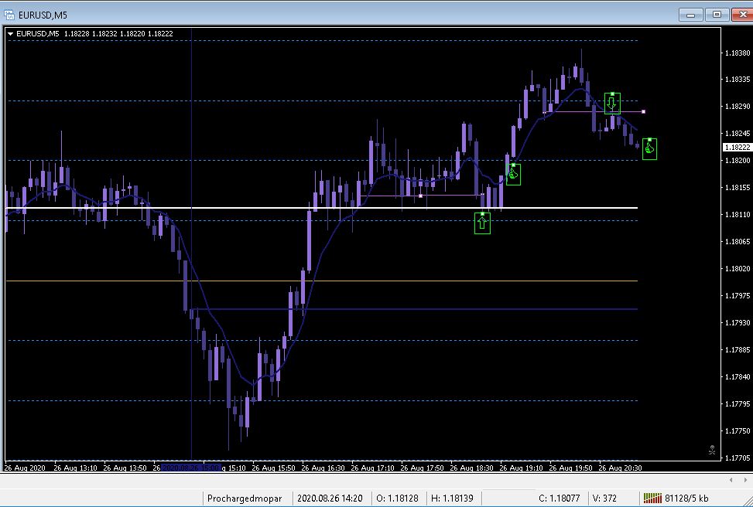Screen dimensions: 753x507
Task: Click the skull icon in chart corner
Action: pos(712,450)
